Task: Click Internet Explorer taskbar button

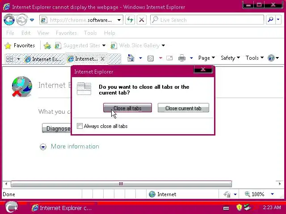Action: (63, 208)
